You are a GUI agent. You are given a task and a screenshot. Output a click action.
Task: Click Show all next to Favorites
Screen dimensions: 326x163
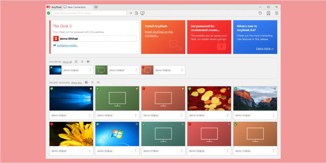[67, 62]
